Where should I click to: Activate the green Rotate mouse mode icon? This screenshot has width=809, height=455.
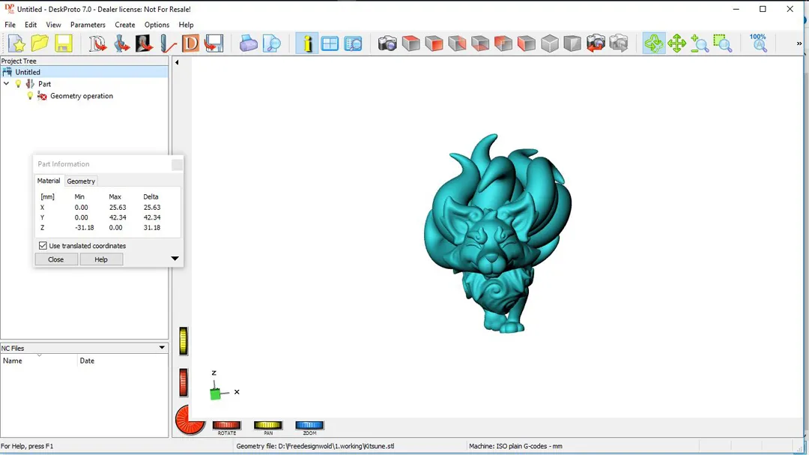(654, 43)
